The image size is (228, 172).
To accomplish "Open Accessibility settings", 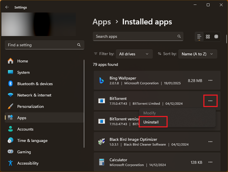I will [44, 163].
